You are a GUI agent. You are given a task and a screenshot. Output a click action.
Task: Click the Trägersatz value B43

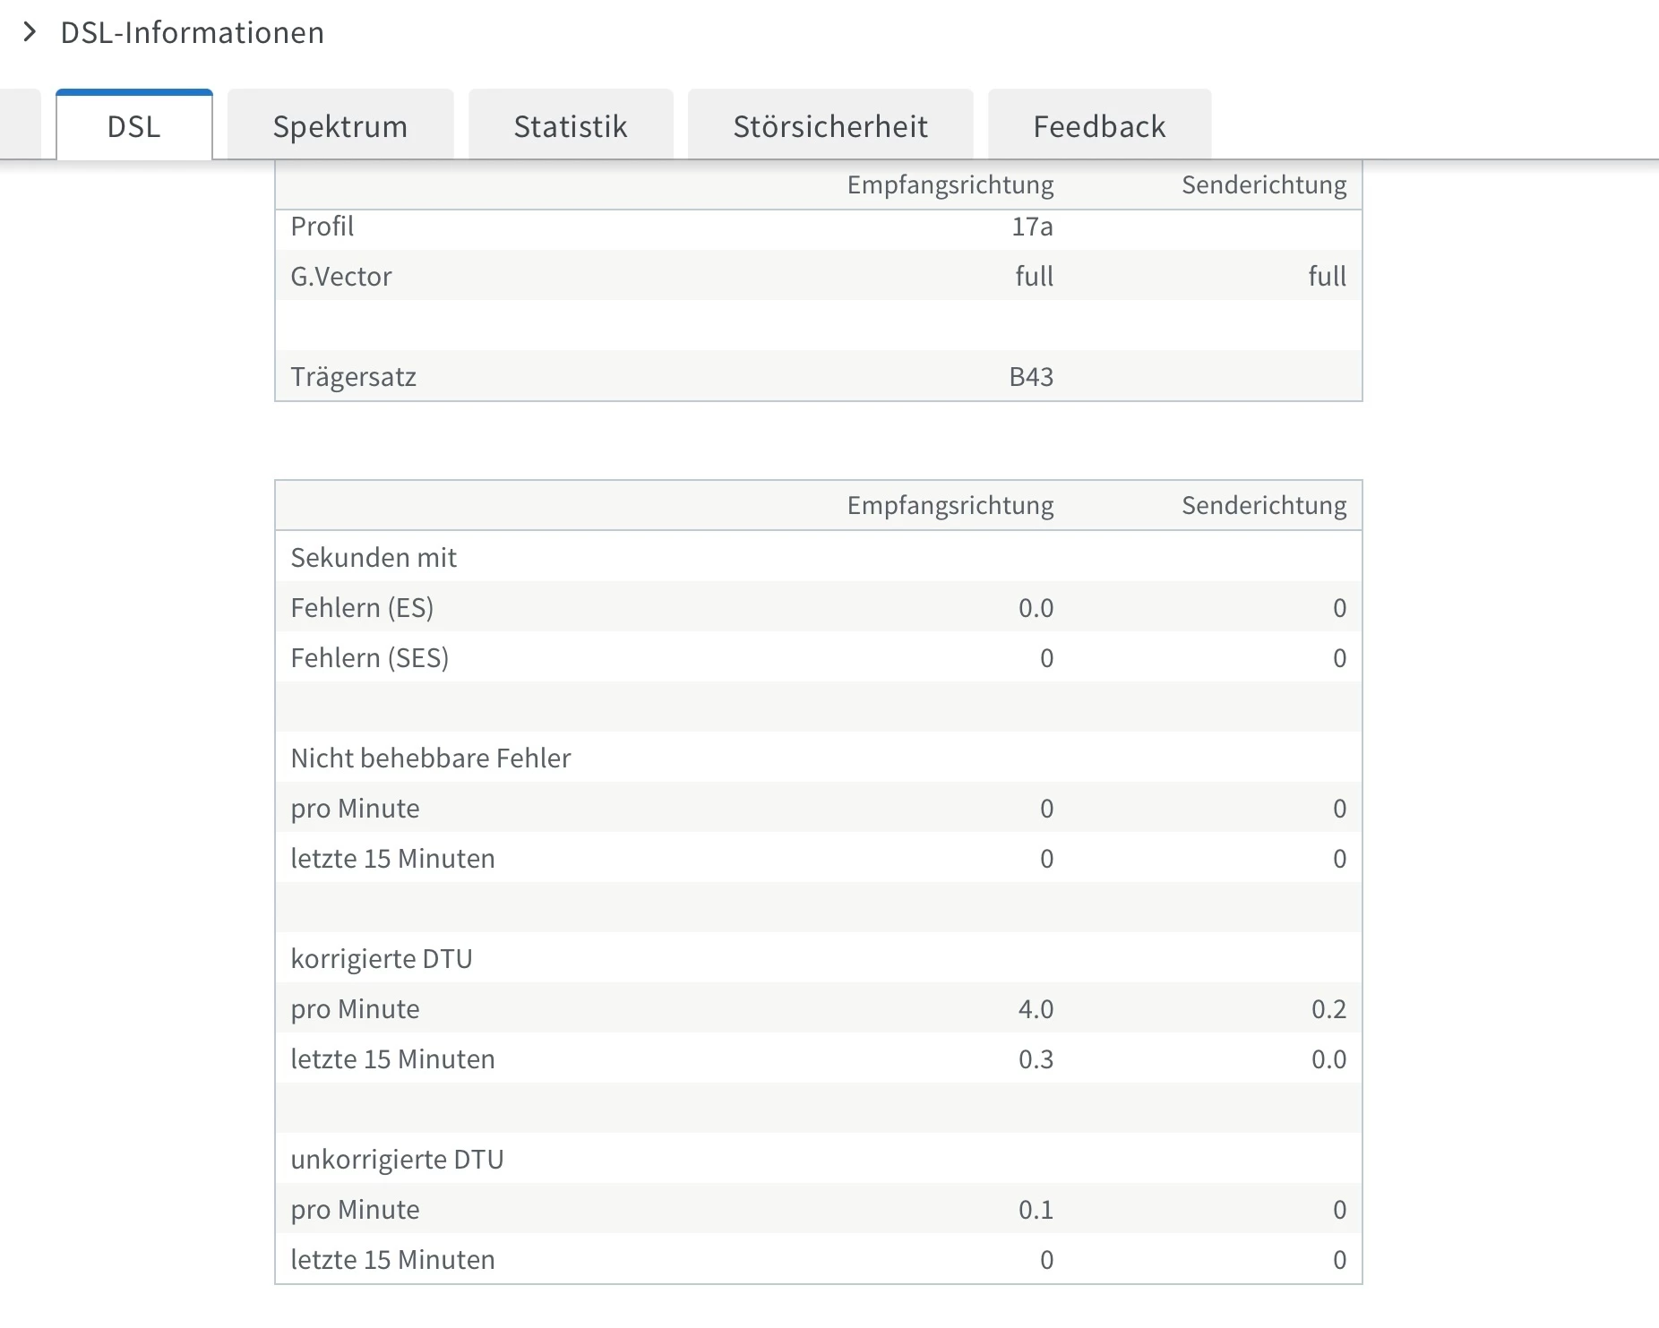1031,377
